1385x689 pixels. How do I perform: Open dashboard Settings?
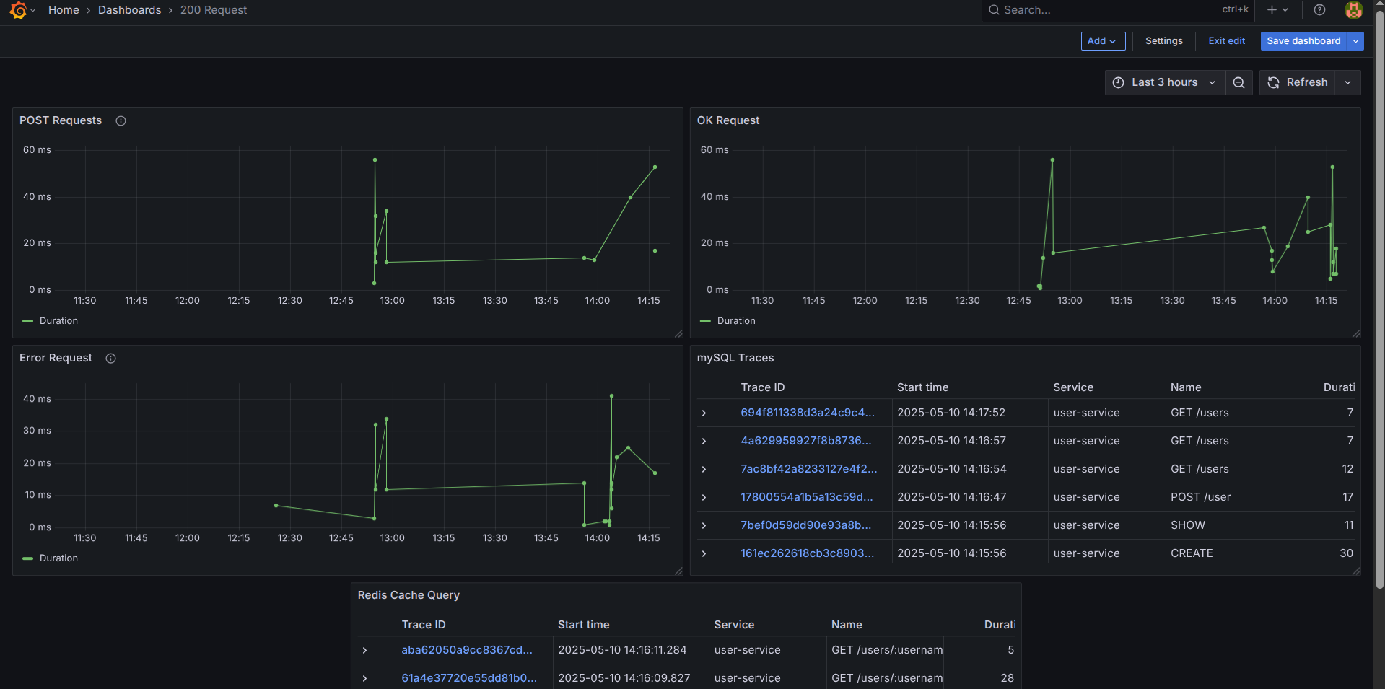pyautogui.click(x=1163, y=41)
